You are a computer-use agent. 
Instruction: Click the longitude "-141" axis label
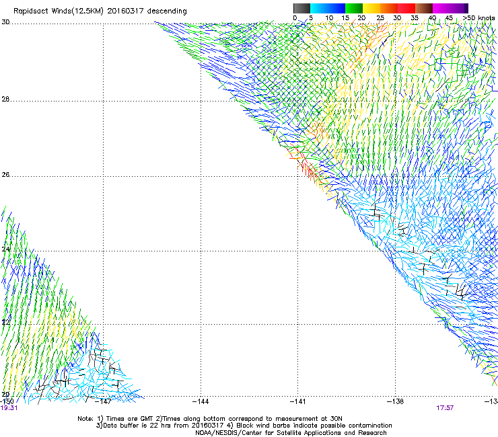(298, 401)
